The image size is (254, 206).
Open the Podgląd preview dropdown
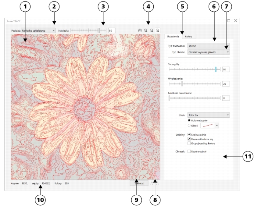click(x=38, y=31)
